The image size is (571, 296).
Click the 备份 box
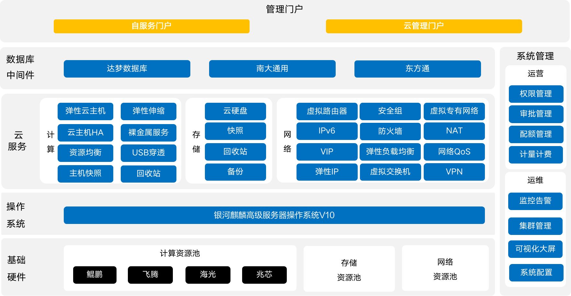click(235, 172)
